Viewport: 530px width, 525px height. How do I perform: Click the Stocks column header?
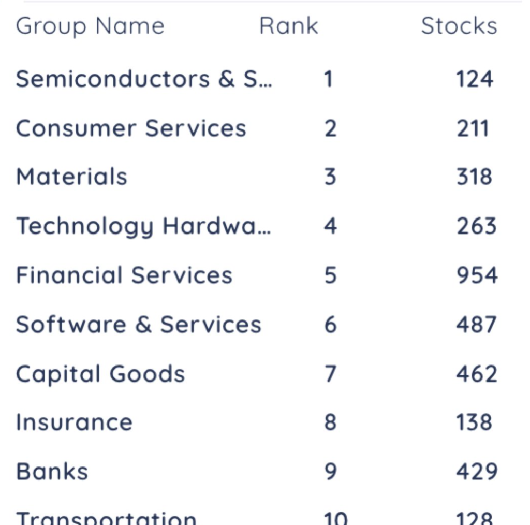click(x=459, y=26)
